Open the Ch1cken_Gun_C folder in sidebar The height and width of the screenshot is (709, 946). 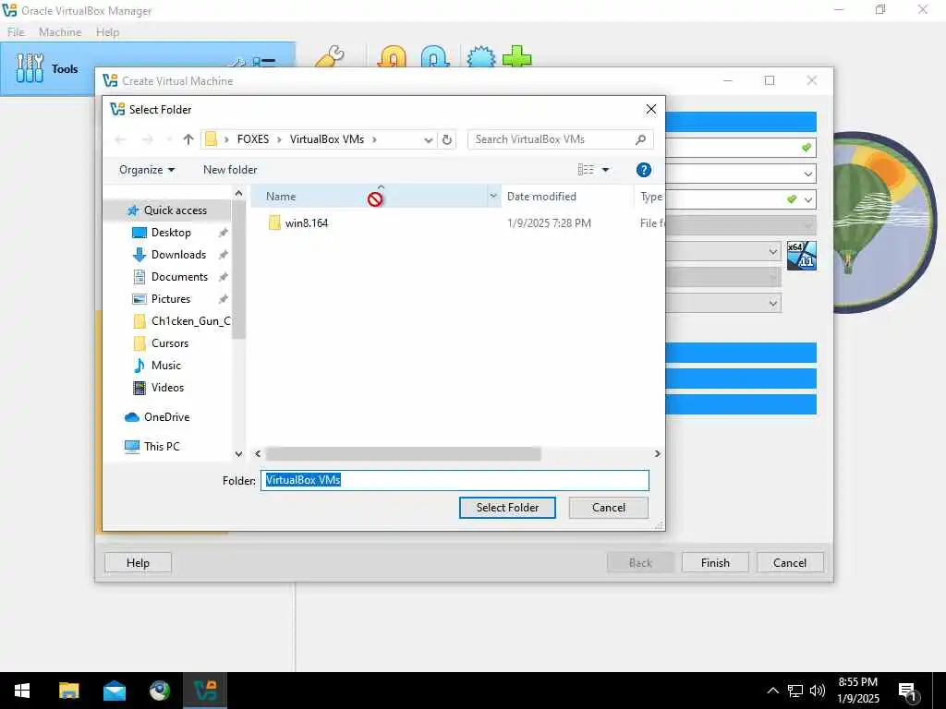[x=190, y=321]
